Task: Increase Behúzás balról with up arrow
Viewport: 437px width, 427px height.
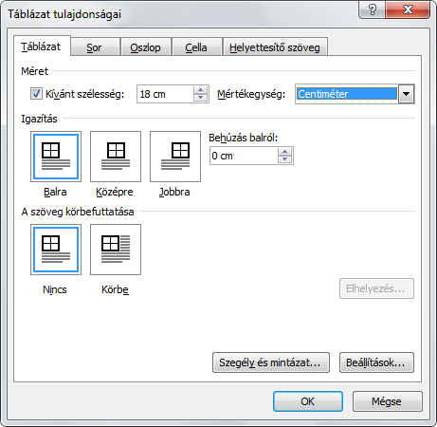Action: (x=284, y=152)
